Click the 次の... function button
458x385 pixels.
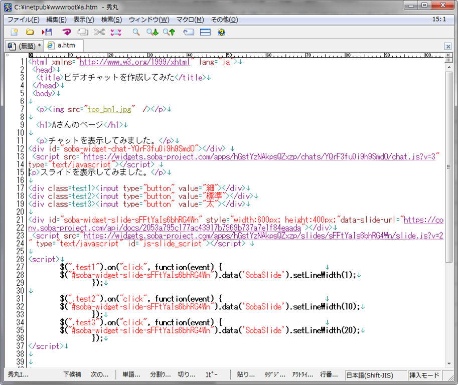(x=100, y=374)
